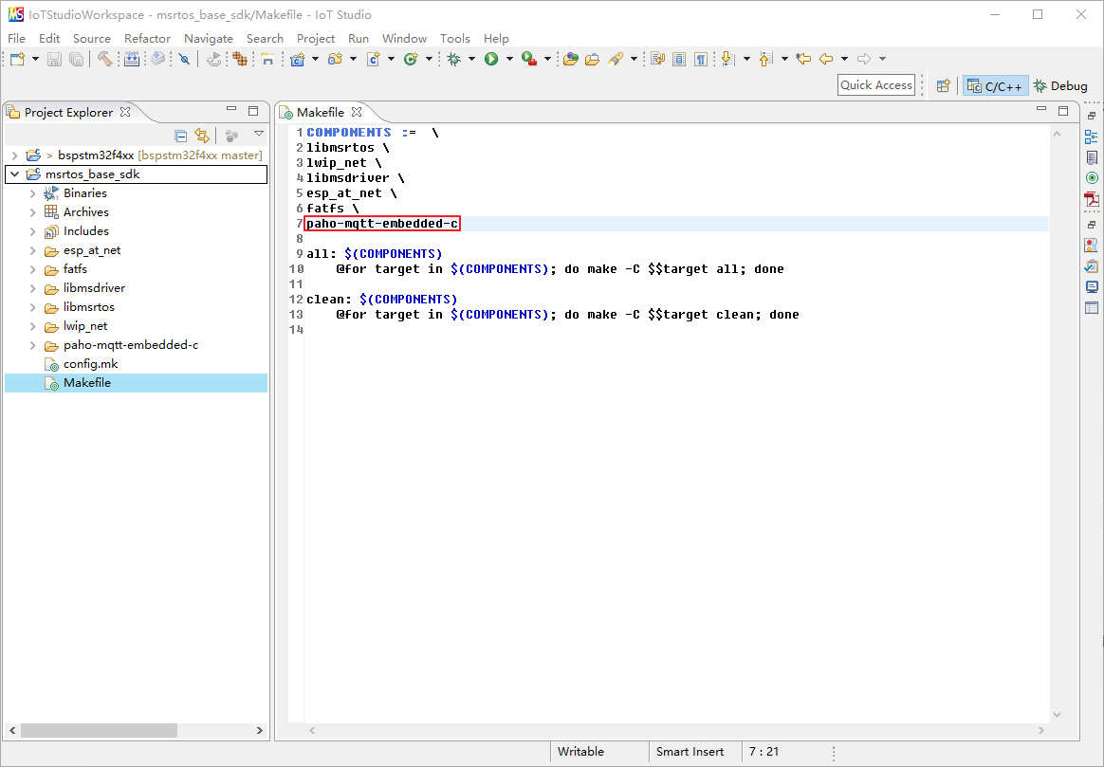
Task: Click Back navigation arrow in toolbar
Action: tap(826, 59)
